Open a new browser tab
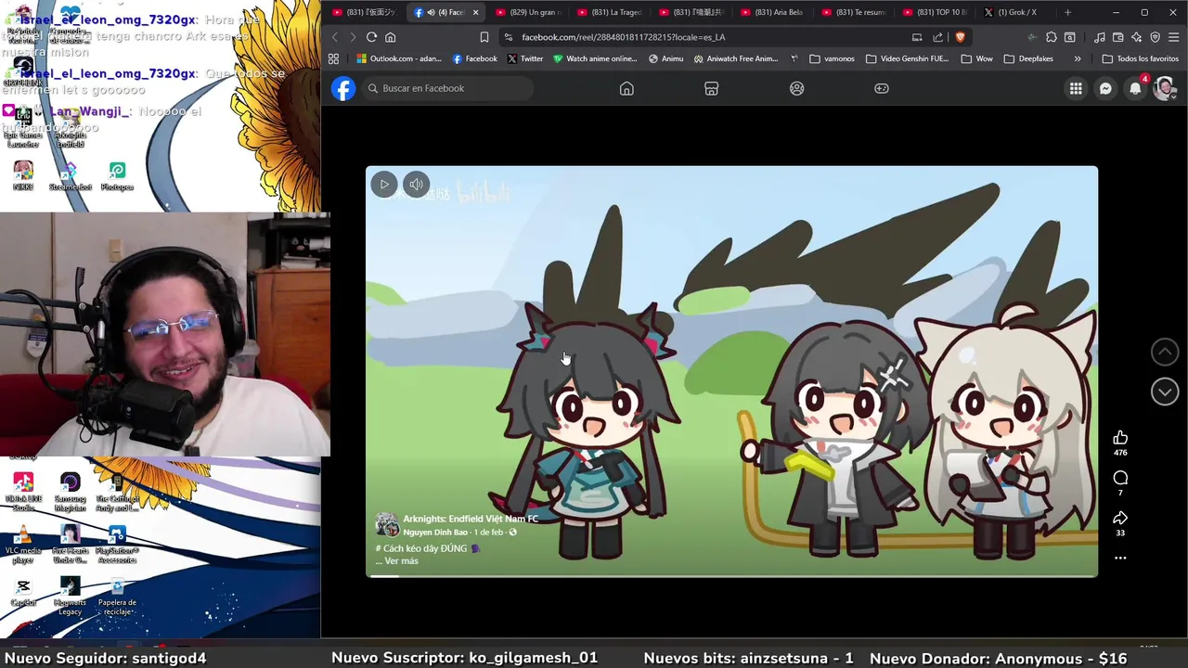 tap(1067, 12)
